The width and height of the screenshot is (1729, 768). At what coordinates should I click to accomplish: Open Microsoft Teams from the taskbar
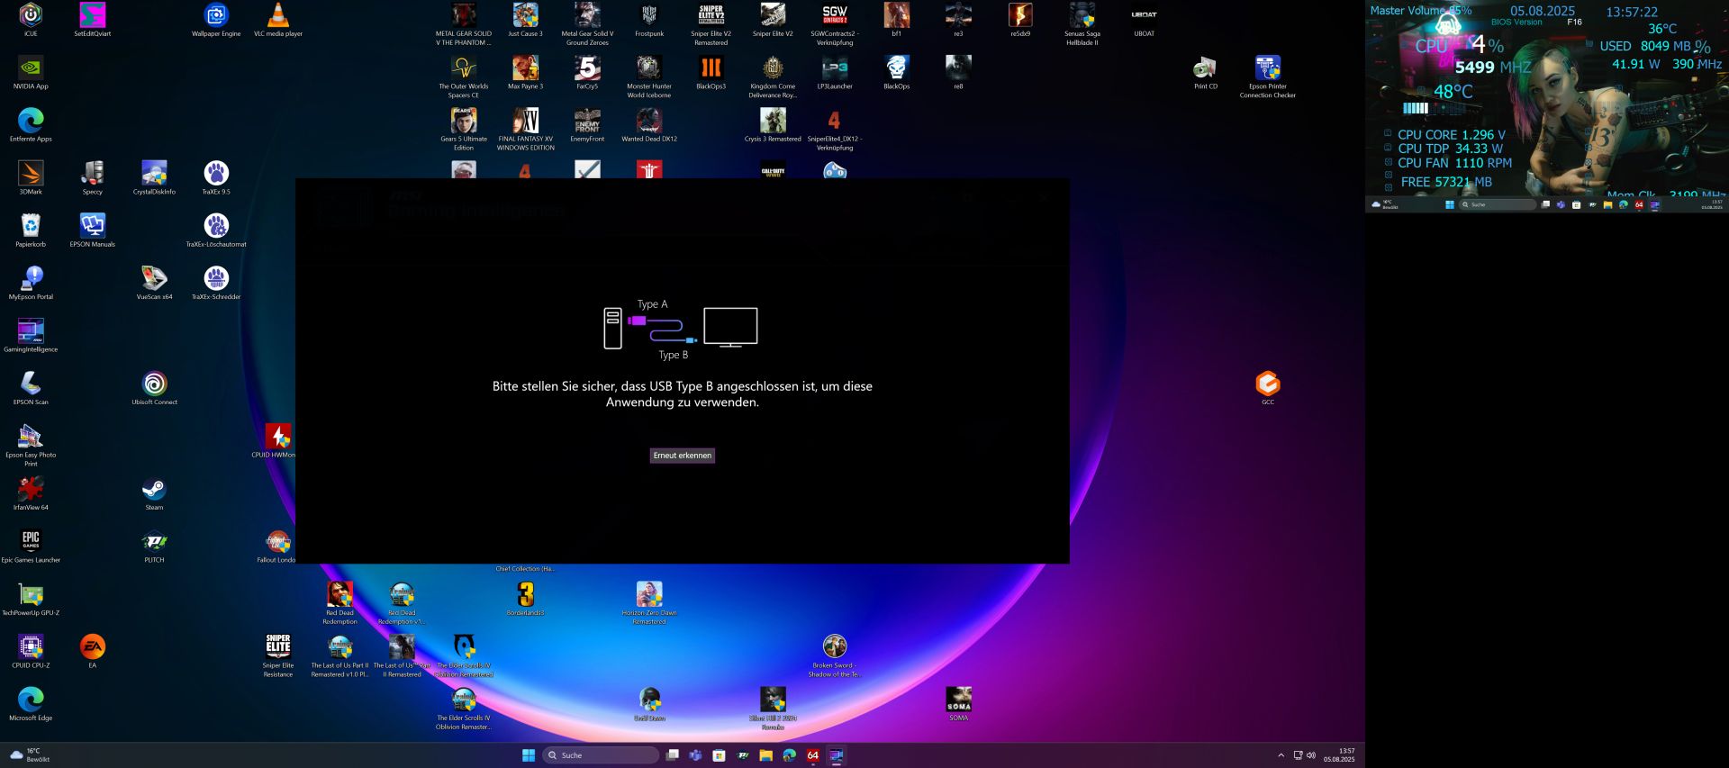tap(695, 755)
